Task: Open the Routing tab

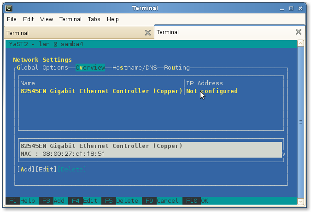Action: pyautogui.click(x=177, y=68)
